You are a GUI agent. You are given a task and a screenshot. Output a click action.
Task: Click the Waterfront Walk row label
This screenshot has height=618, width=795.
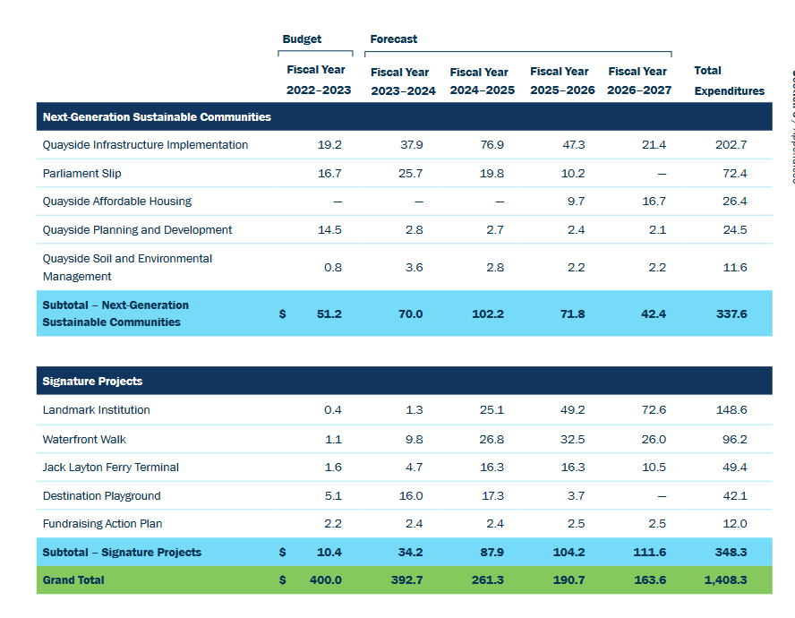86,440
